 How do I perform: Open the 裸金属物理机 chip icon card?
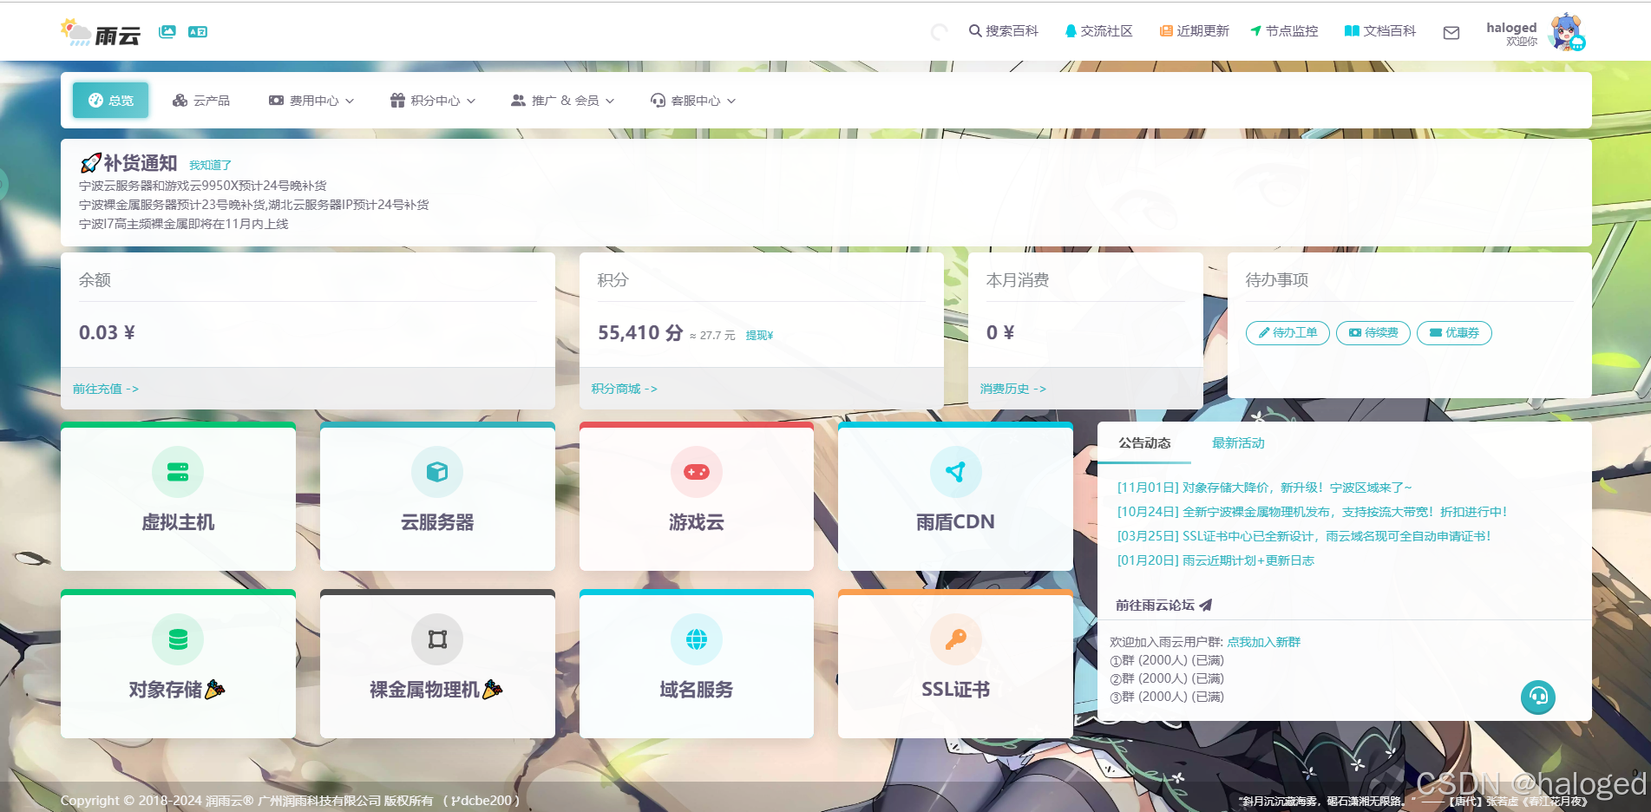437,639
